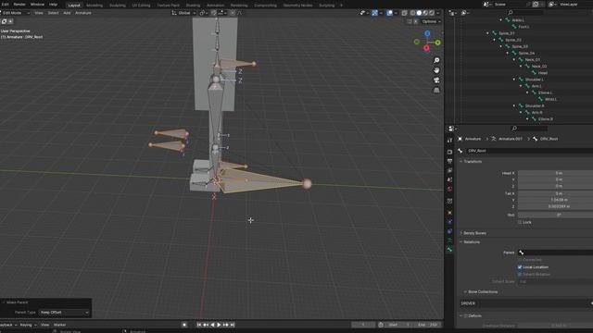This screenshot has height=333, width=593.
Task: Open the Armature data properties tab
Action: point(449,240)
